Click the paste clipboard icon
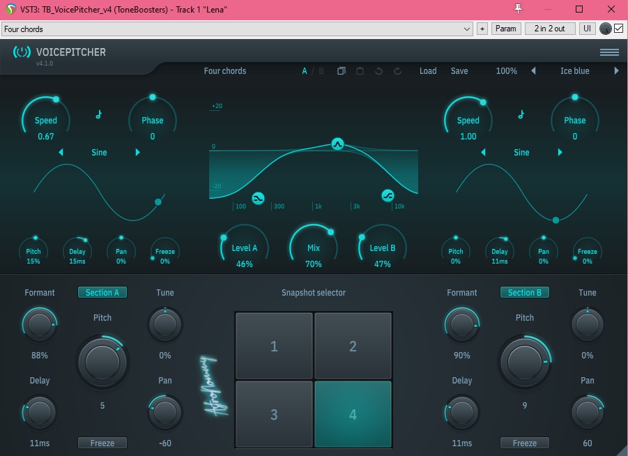Viewport: 628px width, 456px height. 360,71
